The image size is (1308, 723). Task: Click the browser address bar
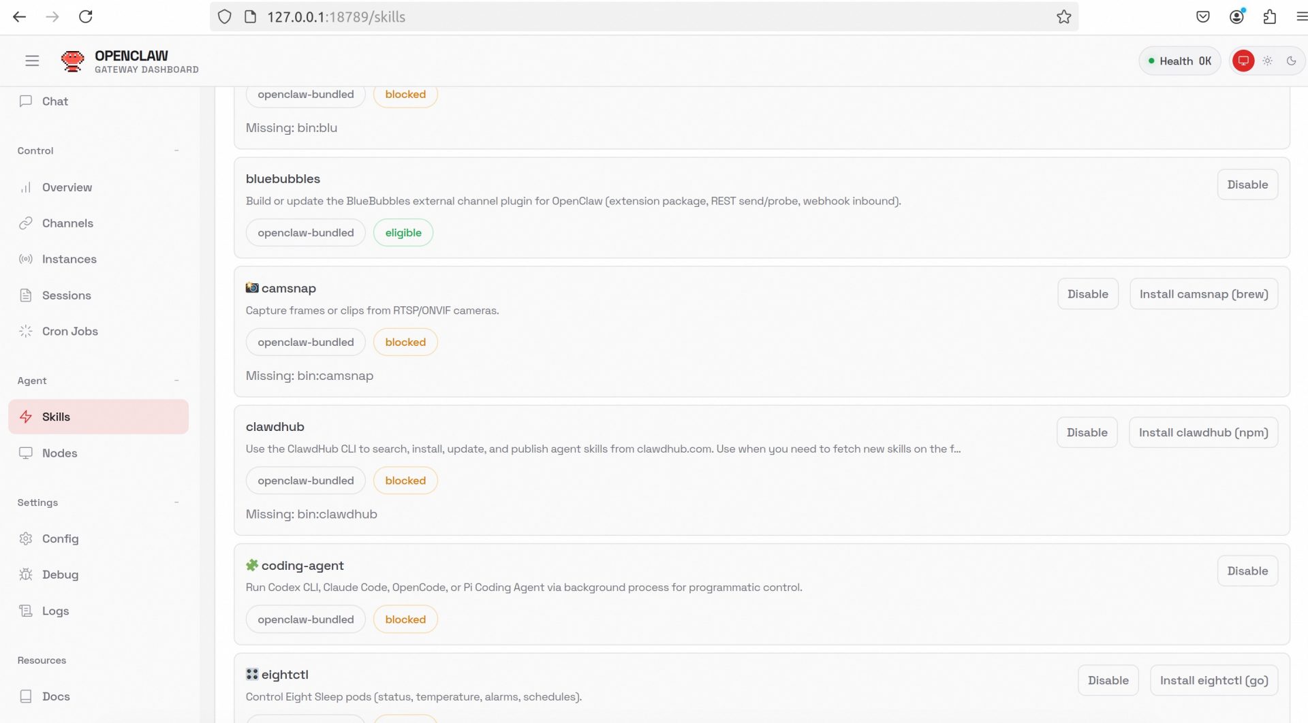click(x=613, y=17)
